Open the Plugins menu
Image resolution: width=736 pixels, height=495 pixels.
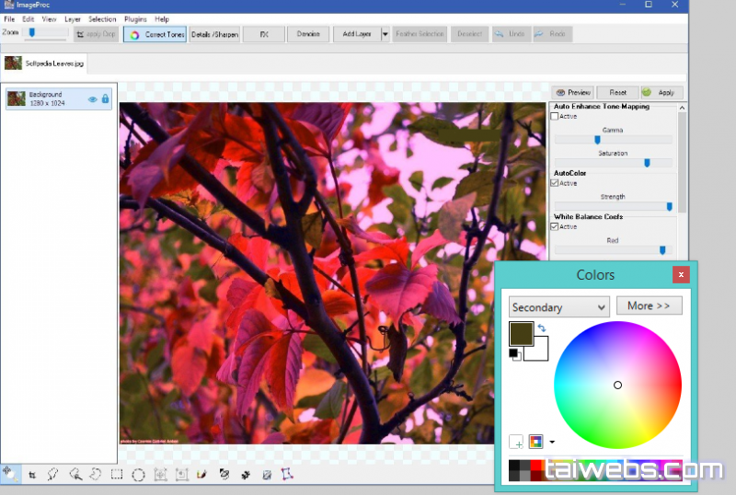134,18
